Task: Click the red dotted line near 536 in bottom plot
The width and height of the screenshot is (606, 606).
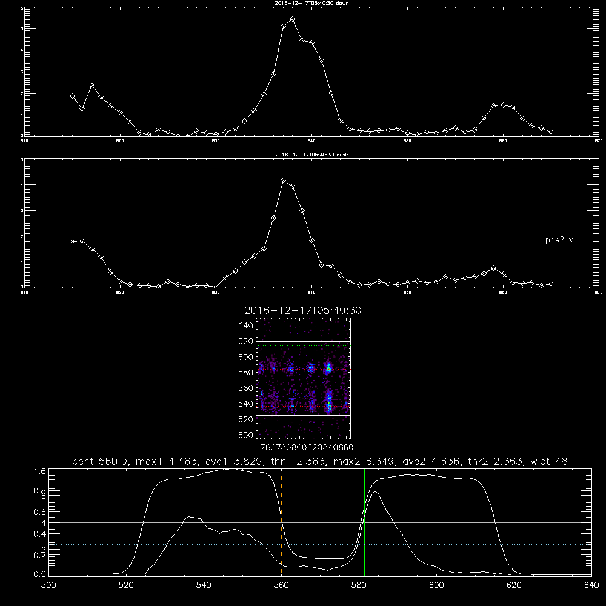Action: pos(188,522)
